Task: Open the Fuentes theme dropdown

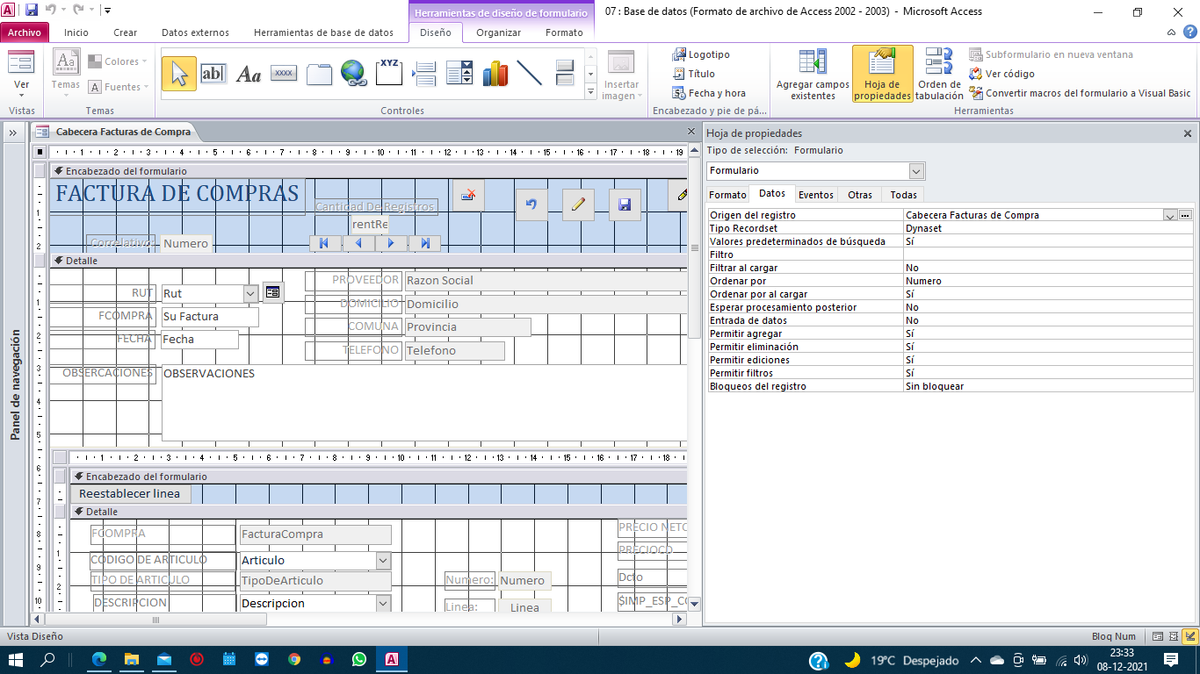Action: point(118,87)
